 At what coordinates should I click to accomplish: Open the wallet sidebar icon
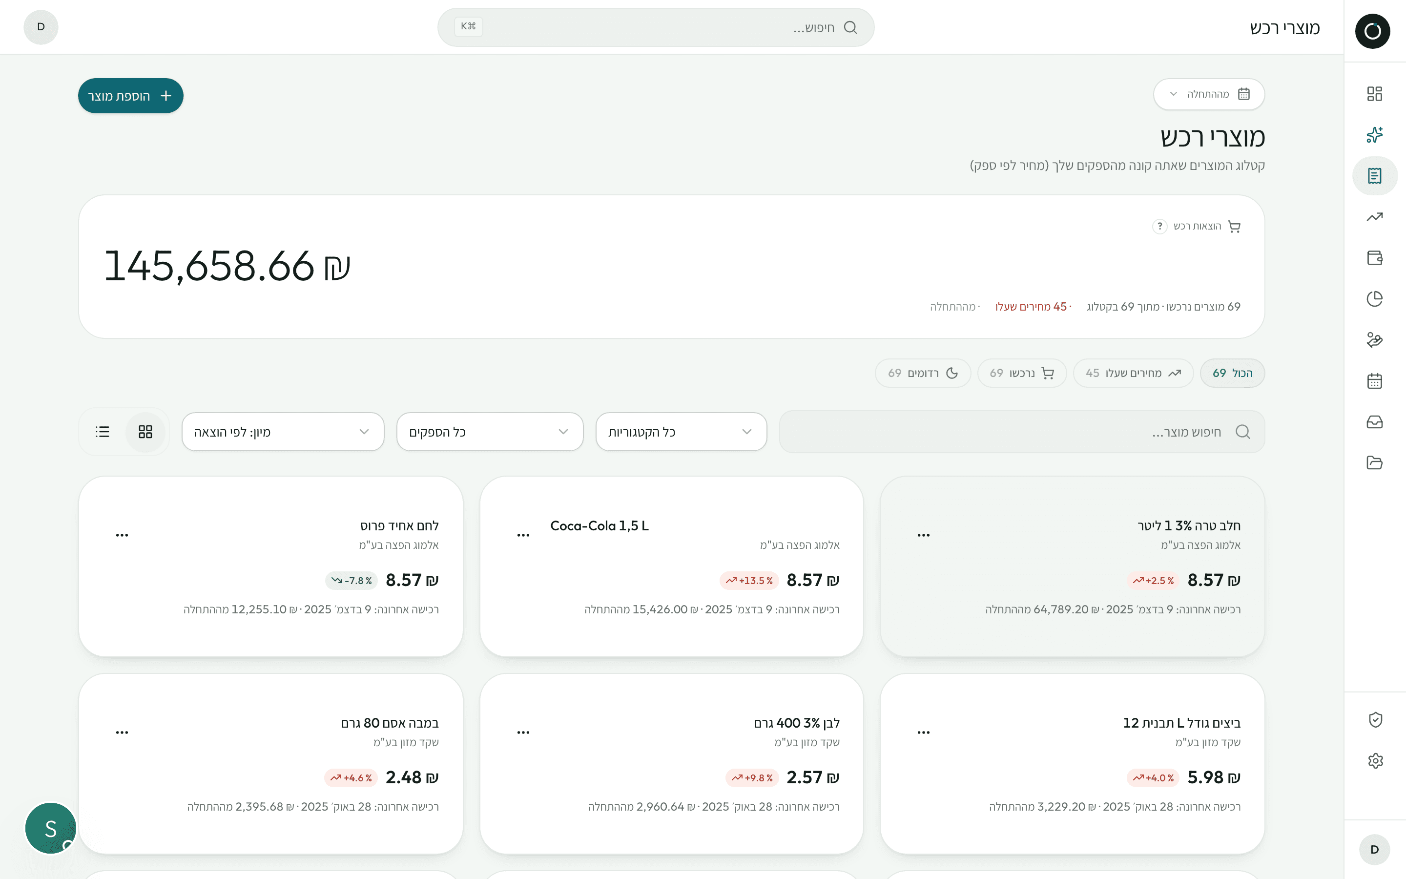[1375, 258]
